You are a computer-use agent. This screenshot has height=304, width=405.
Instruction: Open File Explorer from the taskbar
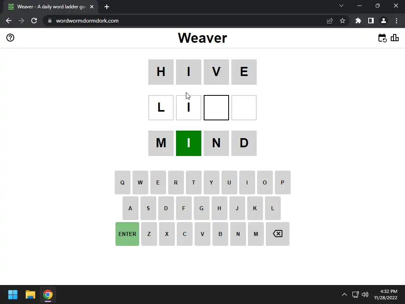pos(30,294)
